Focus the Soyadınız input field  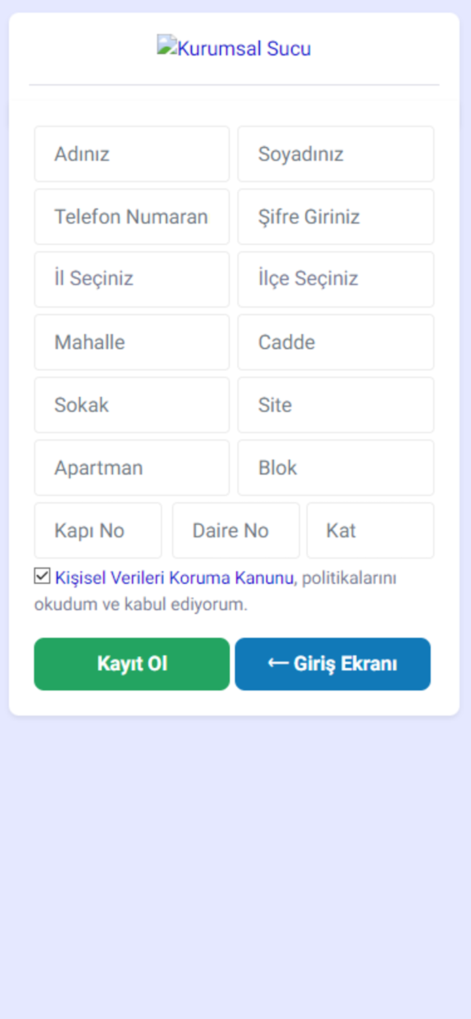point(336,154)
